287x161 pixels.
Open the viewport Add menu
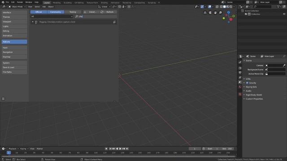44,7
